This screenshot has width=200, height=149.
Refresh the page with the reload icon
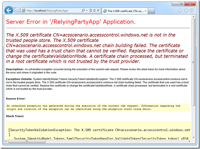pyautogui.click(x=94, y=10)
